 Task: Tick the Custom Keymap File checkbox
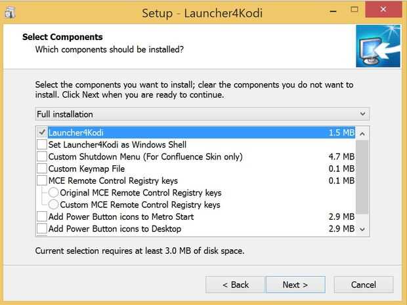42,169
